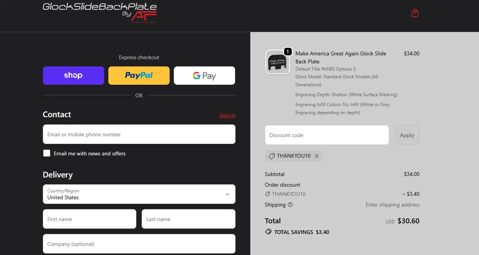Expand the Country/Region dropdown
The height and width of the screenshot is (255, 479).
tap(139, 194)
